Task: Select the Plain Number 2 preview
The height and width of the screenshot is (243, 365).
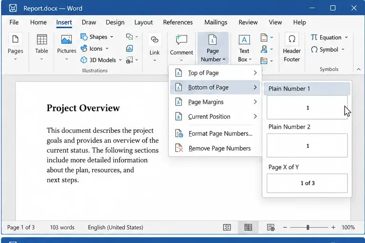Action: click(x=307, y=146)
